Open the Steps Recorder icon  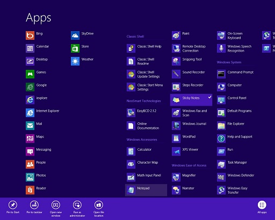[176, 87]
